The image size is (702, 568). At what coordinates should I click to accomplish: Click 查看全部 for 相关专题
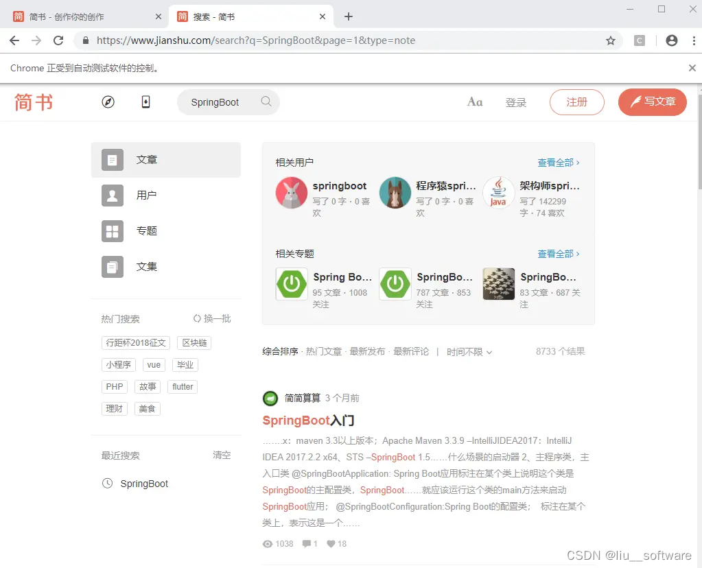pyautogui.click(x=559, y=254)
